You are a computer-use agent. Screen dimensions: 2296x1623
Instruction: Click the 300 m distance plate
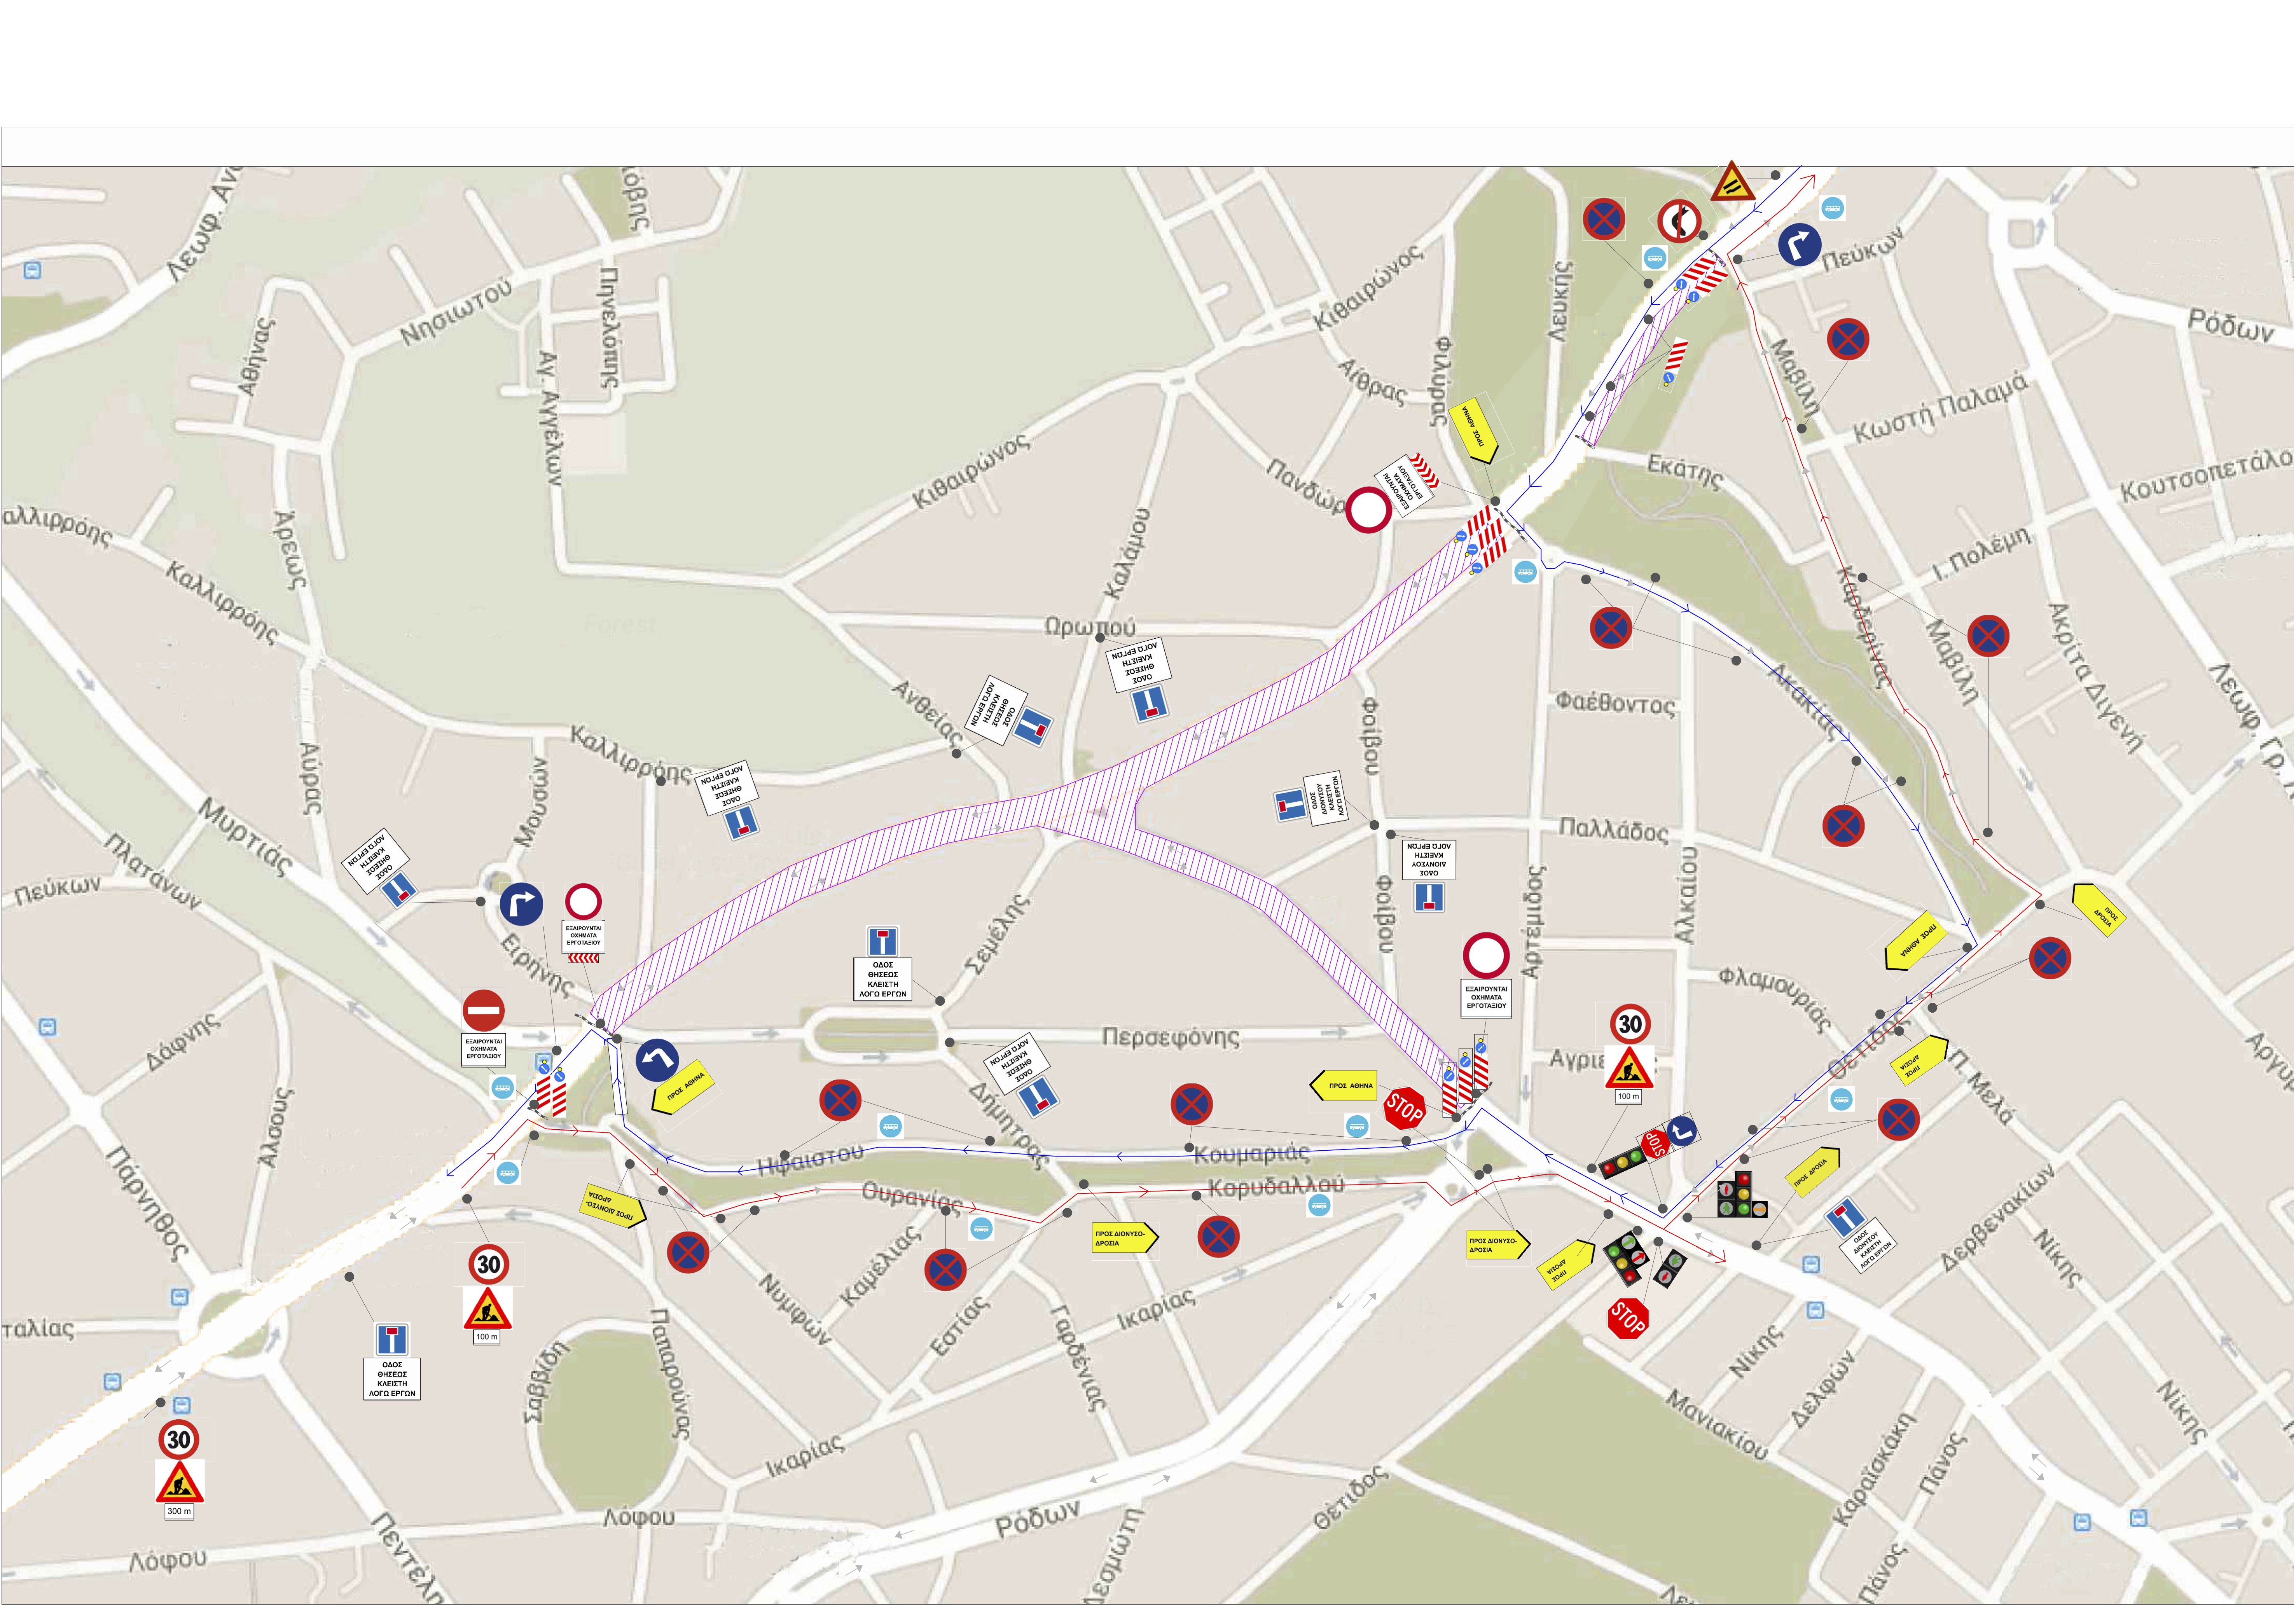pyautogui.click(x=179, y=1511)
